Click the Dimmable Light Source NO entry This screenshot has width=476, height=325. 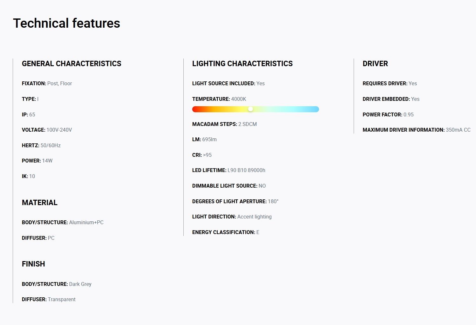(x=229, y=186)
